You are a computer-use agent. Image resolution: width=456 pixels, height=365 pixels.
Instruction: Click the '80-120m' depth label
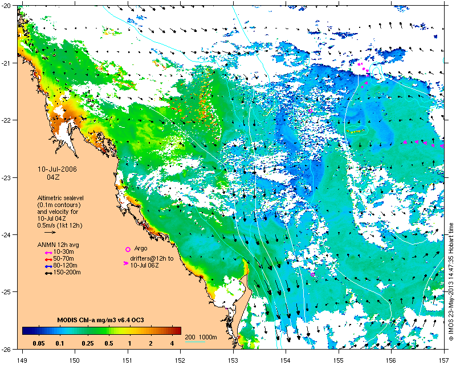click(x=66, y=265)
